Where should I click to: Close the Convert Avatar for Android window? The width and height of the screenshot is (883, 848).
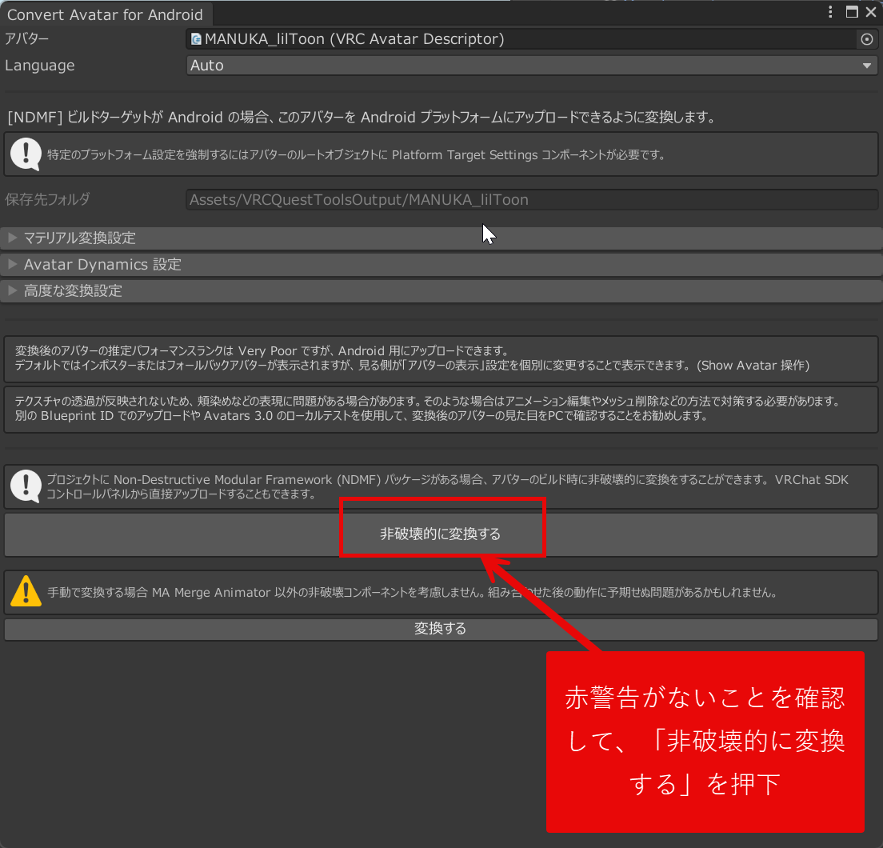tap(871, 12)
